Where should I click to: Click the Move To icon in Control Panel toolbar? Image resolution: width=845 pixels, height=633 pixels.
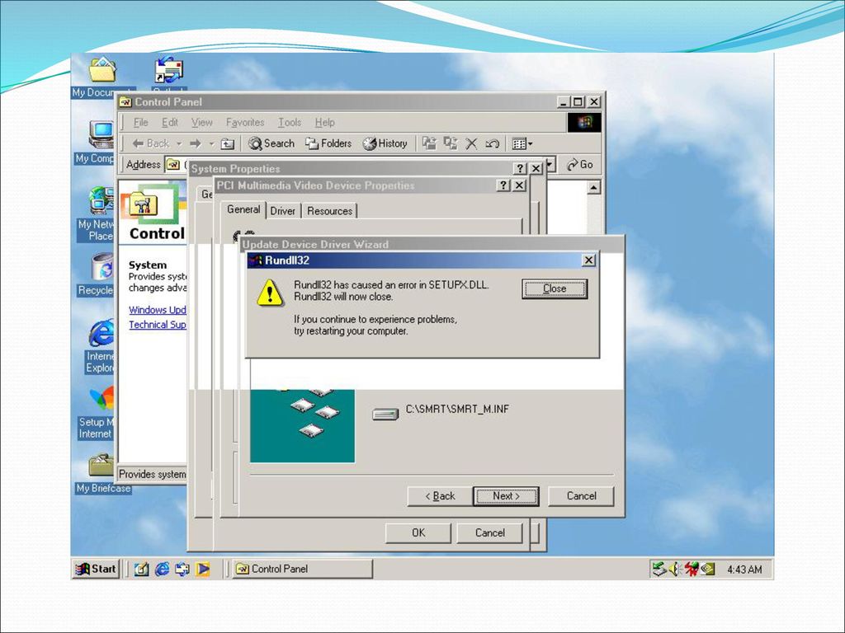coord(429,143)
